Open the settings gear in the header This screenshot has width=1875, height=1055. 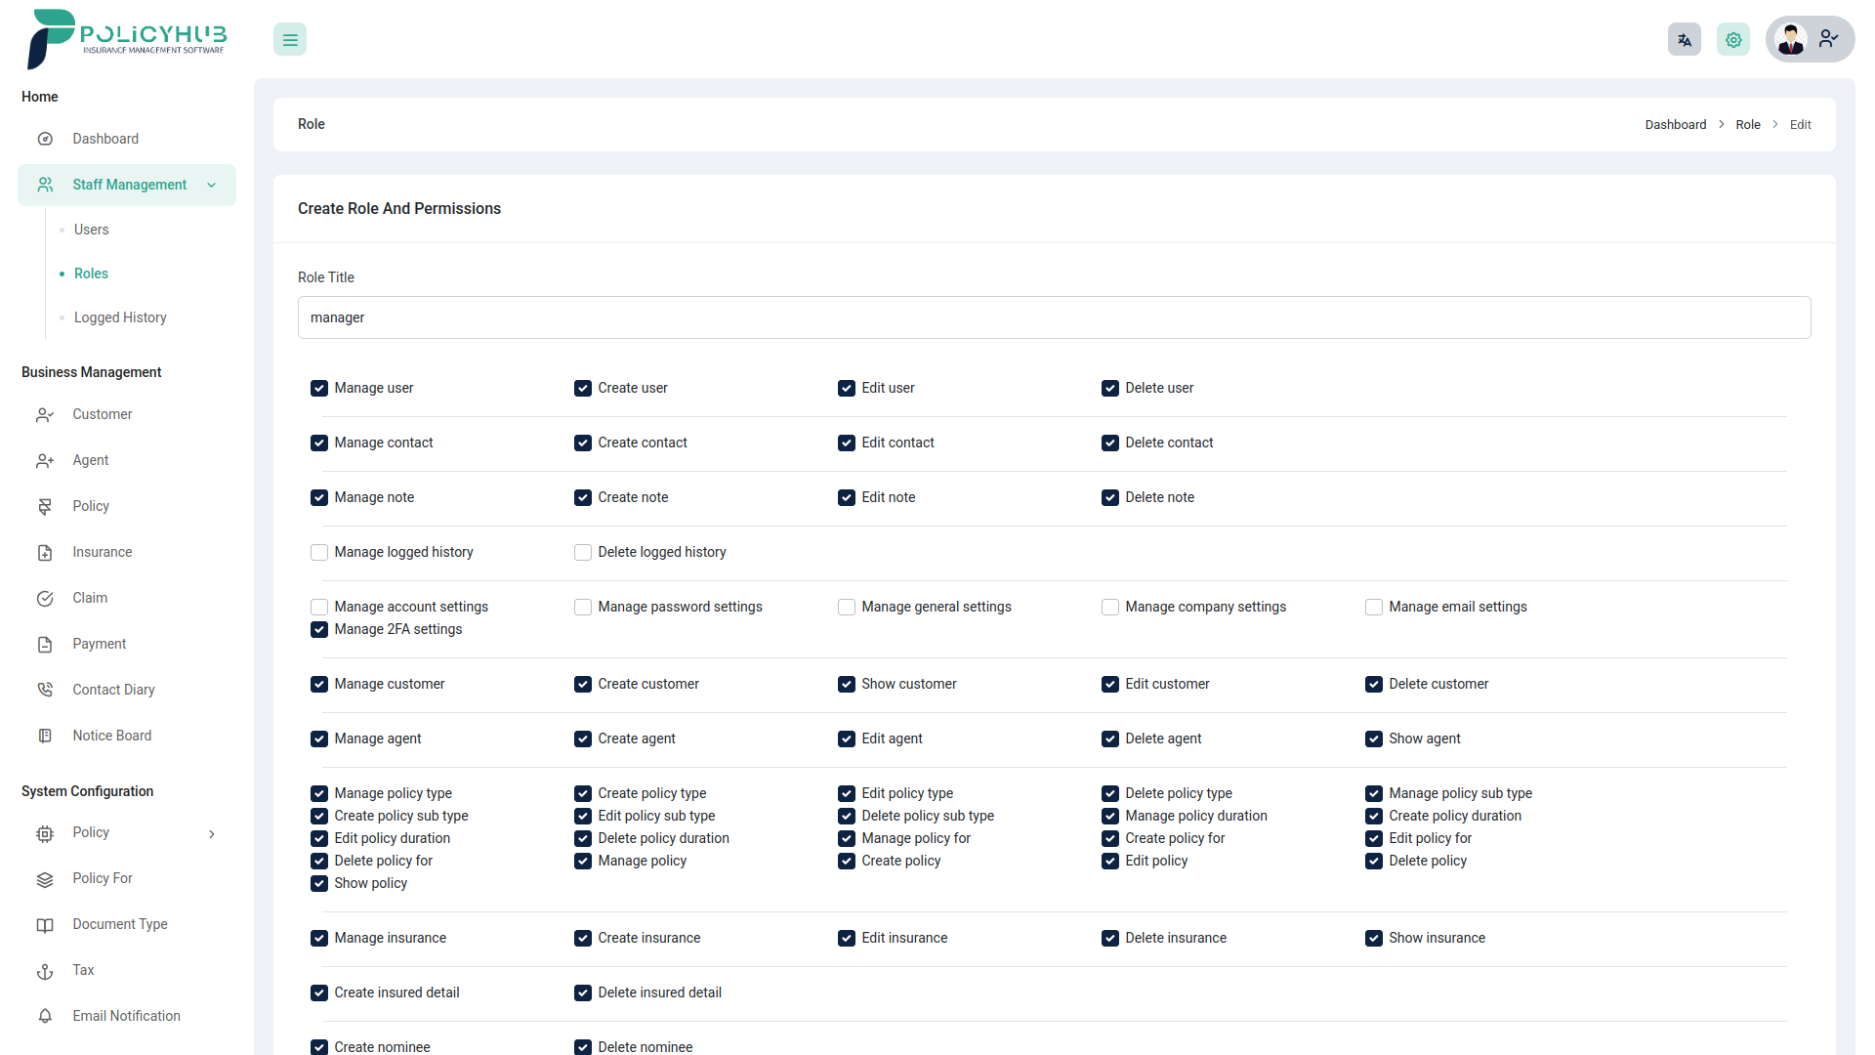pos(1733,39)
